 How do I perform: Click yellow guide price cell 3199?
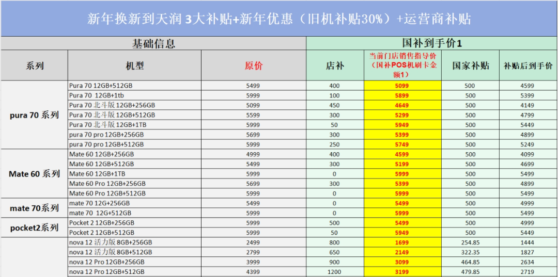coord(402,272)
